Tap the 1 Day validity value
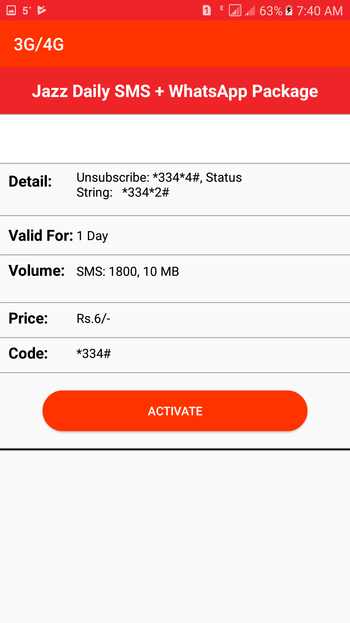Viewport: 350px width, 623px height. 92,236
